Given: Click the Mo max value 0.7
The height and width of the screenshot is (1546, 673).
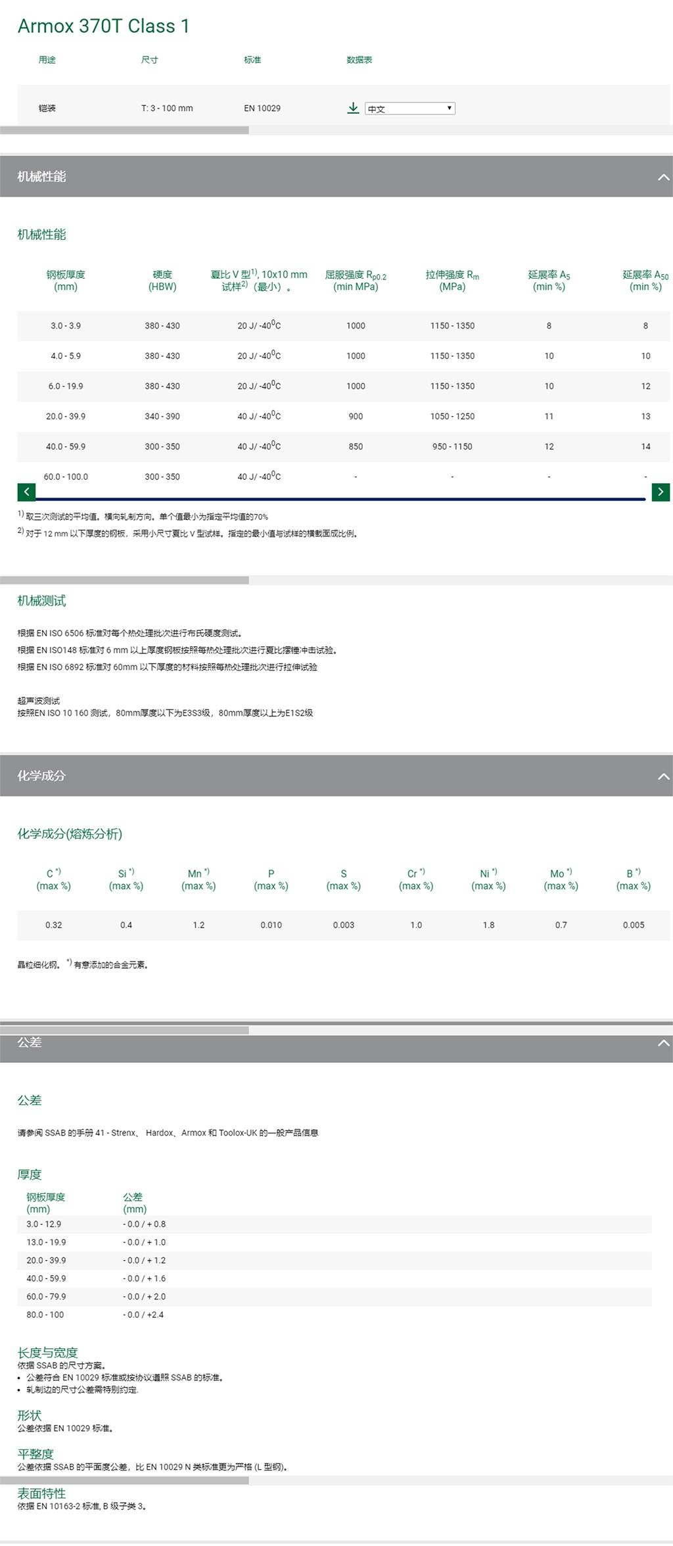Looking at the screenshot, I should coord(561,925).
